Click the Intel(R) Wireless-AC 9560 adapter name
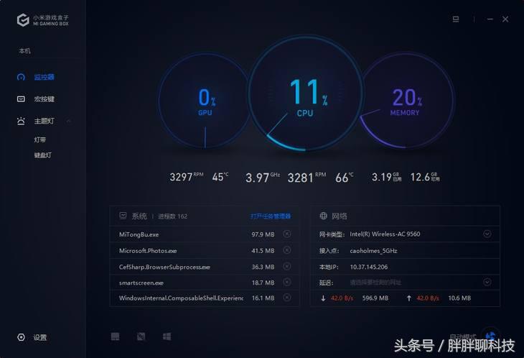524x358 pixels. point(385,234)
